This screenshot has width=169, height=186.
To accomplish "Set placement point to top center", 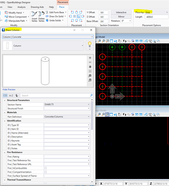I will click(x=77, y=12).
